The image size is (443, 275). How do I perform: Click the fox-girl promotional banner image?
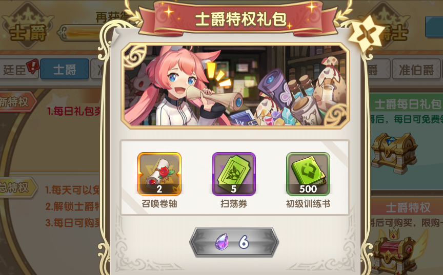pos(235,86)
